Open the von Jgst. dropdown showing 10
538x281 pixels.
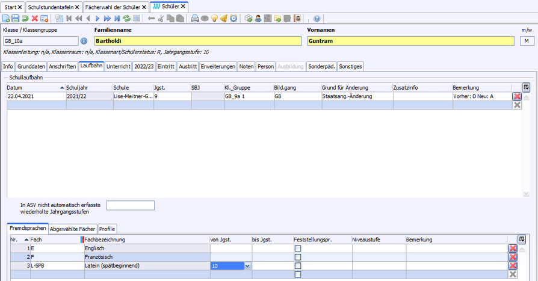tap(247, 265)
